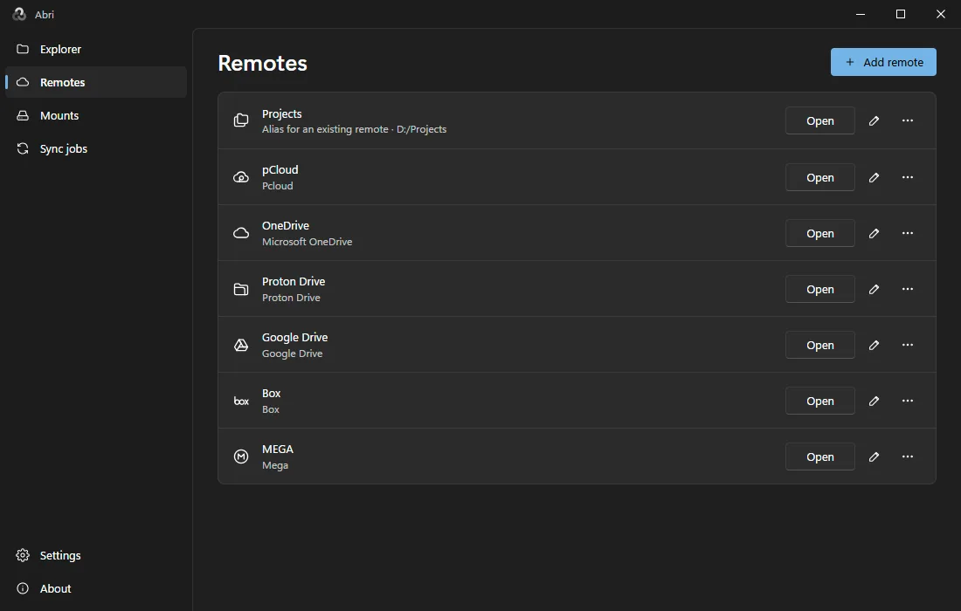Maximize the Abri window
The width and height of the screenshot is (961, 611).
[901, 14]
